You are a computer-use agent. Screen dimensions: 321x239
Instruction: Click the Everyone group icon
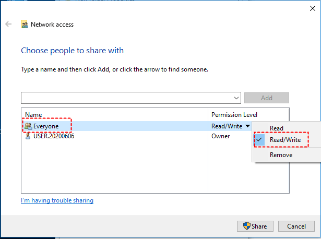click(28, 126)
